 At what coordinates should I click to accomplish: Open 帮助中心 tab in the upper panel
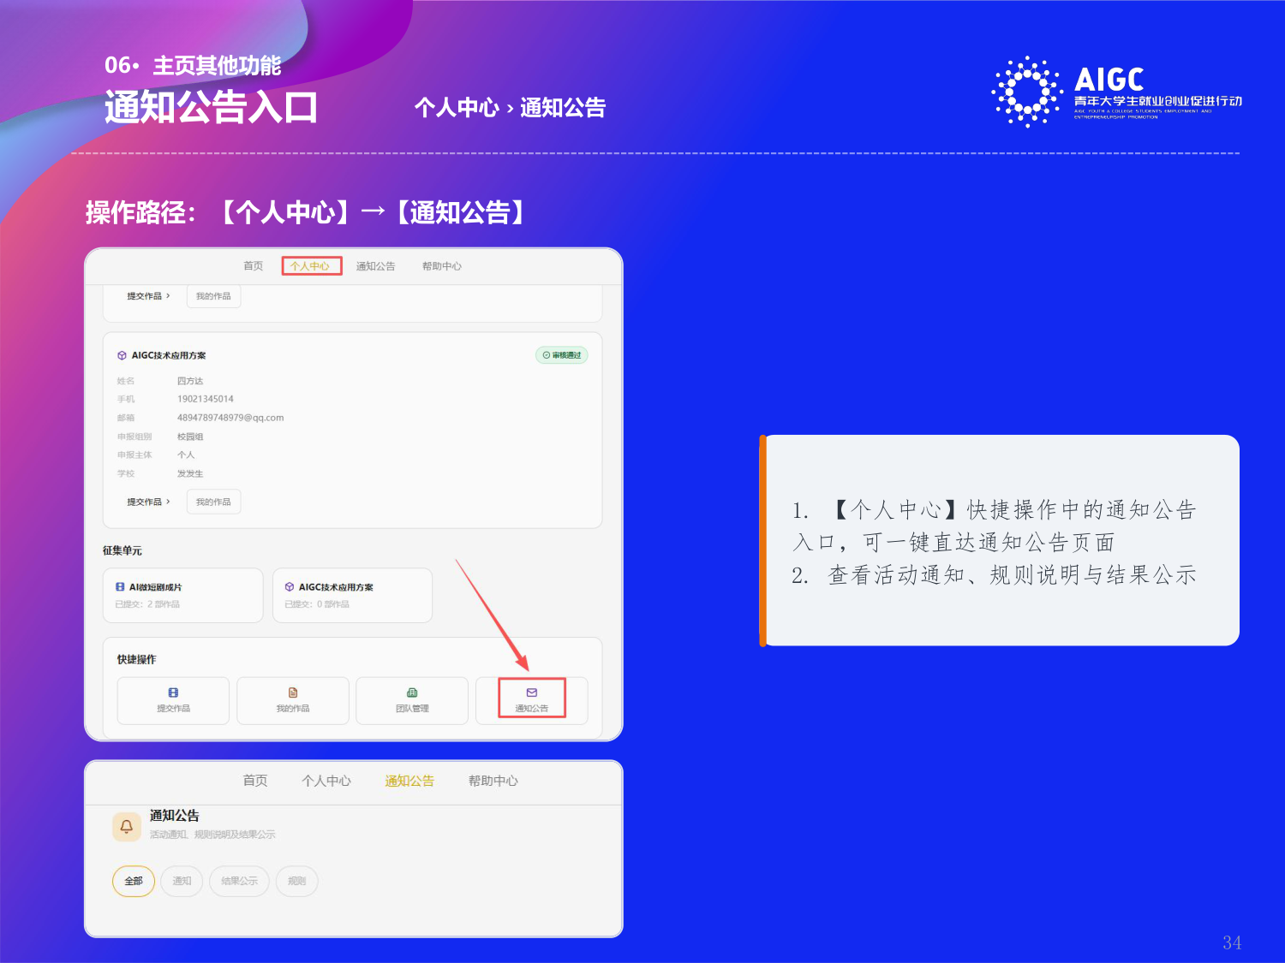click(442, 266)
